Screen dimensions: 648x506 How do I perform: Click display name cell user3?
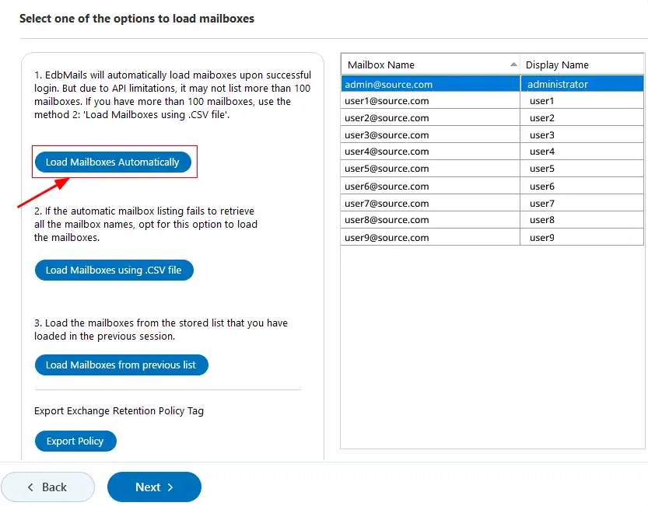coord(582,134)
